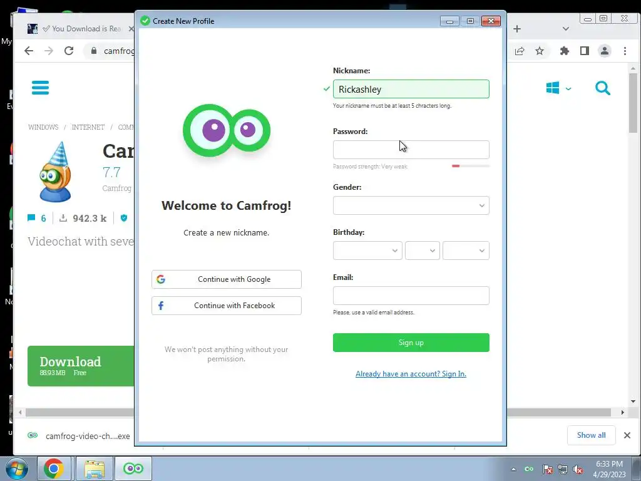Click the INTERNET breadcrumb link
Viewport: 641px width, 481px height.
(88, 127)
